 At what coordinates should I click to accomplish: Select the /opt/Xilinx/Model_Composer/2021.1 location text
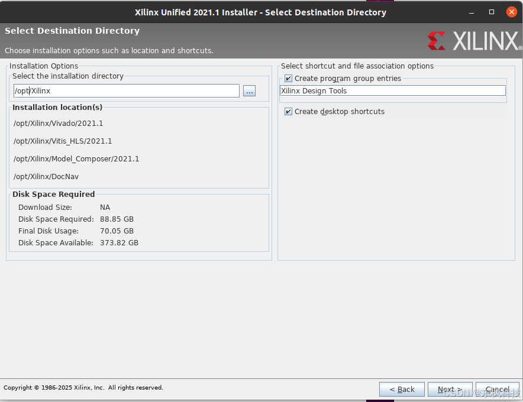click(76, 158)
